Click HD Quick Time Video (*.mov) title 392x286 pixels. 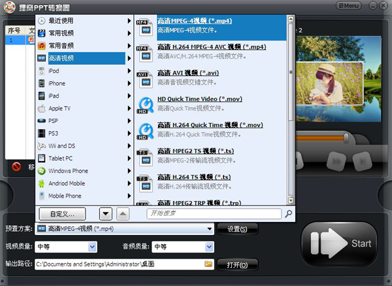200,99
